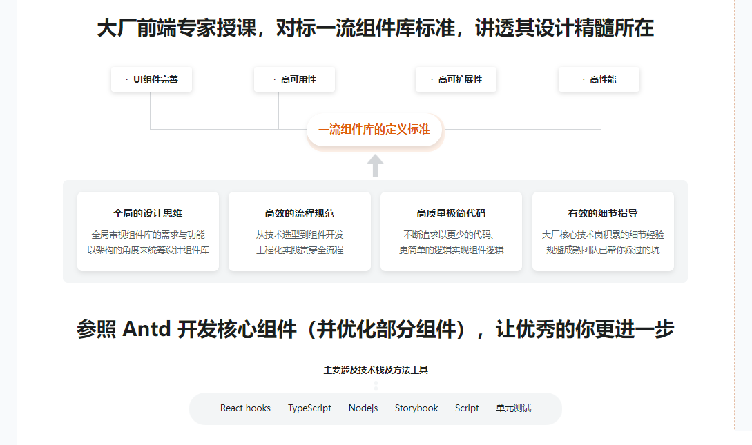Select React hooks in the tech stack bar
The width and height of the screenshot is (752, 445).
coord(245,408)
